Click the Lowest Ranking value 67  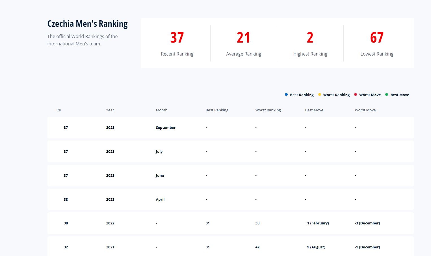pos(377,37)
